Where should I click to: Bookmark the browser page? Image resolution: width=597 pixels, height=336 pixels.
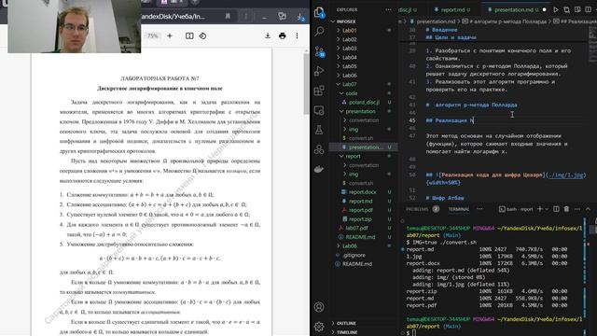click(228, 16)
